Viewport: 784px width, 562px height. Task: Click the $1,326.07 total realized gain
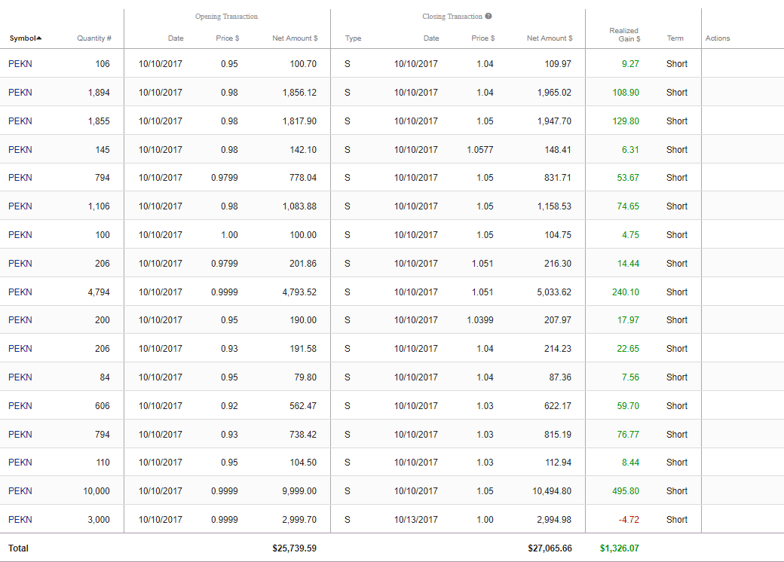(x=619, y=548)
